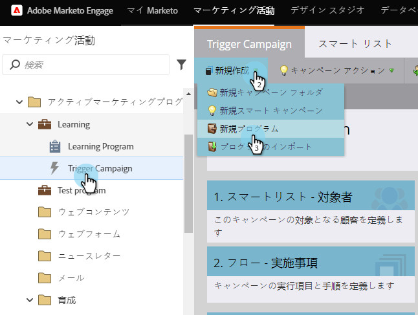Click the プログラムのインポート download icon
The height and width of the screenshot is (315, 418).
coord(212,147)
